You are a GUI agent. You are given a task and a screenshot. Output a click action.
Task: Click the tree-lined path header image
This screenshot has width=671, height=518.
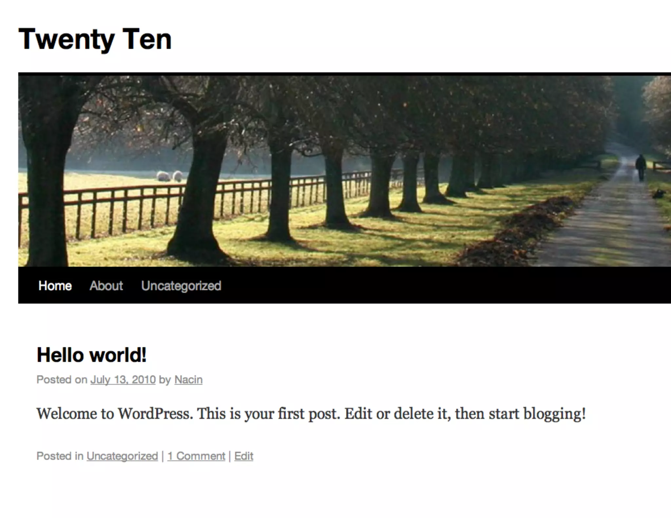tap(344, 171)
